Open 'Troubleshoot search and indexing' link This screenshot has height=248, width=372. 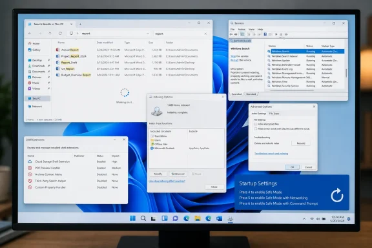coord(271,154)
